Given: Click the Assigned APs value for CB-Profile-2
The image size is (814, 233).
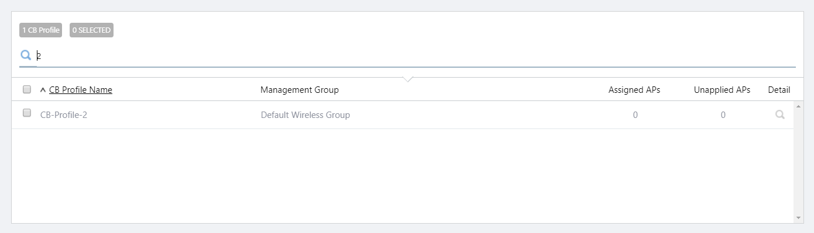Looking at the screenshot, I should point(635,115).
